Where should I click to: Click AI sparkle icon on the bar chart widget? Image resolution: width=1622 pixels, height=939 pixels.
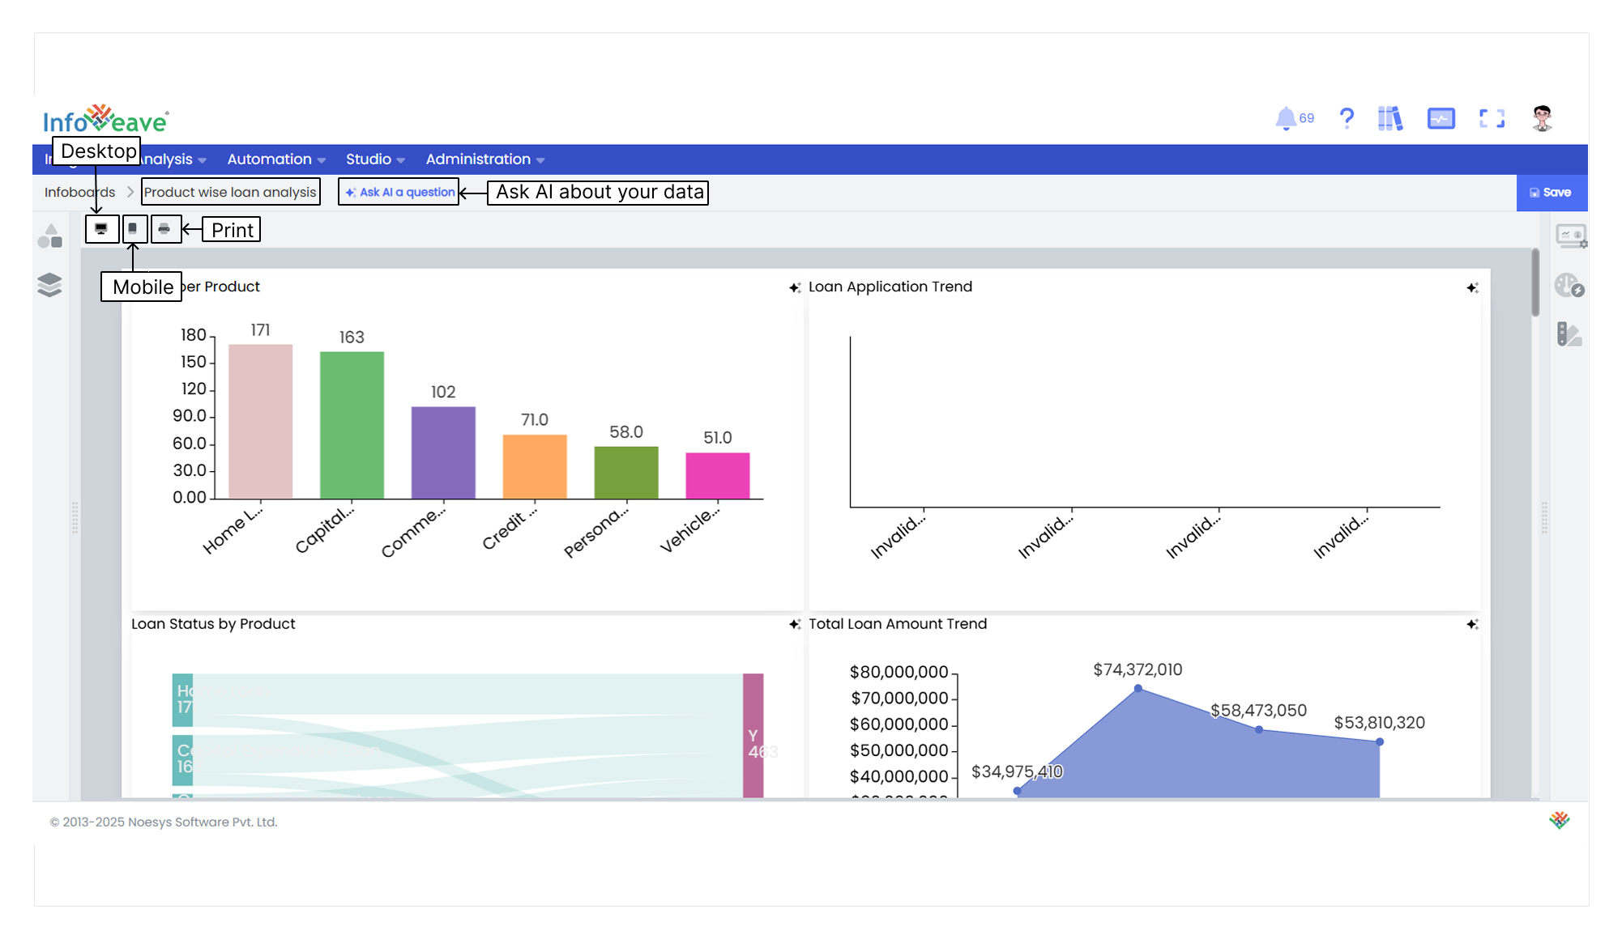point(795,287)
